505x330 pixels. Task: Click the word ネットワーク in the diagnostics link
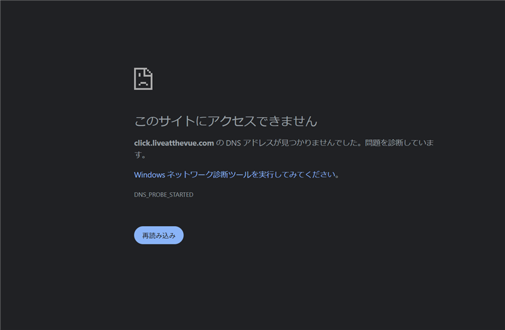189,174
